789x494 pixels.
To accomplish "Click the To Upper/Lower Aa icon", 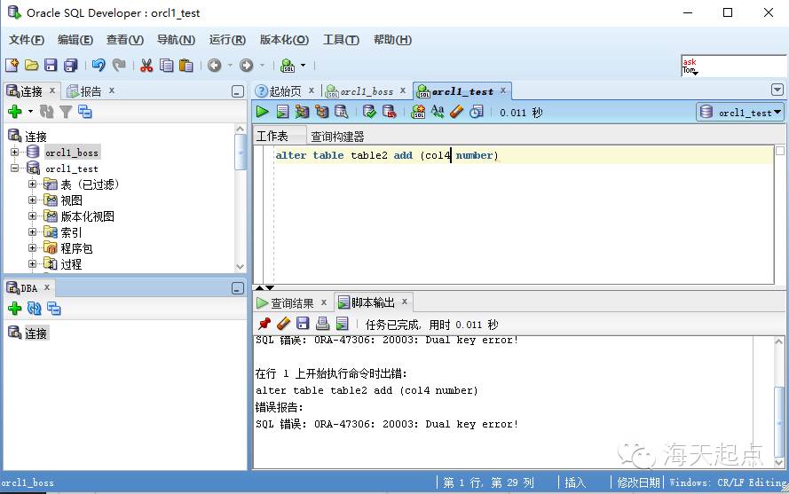I will coord(438,112).
